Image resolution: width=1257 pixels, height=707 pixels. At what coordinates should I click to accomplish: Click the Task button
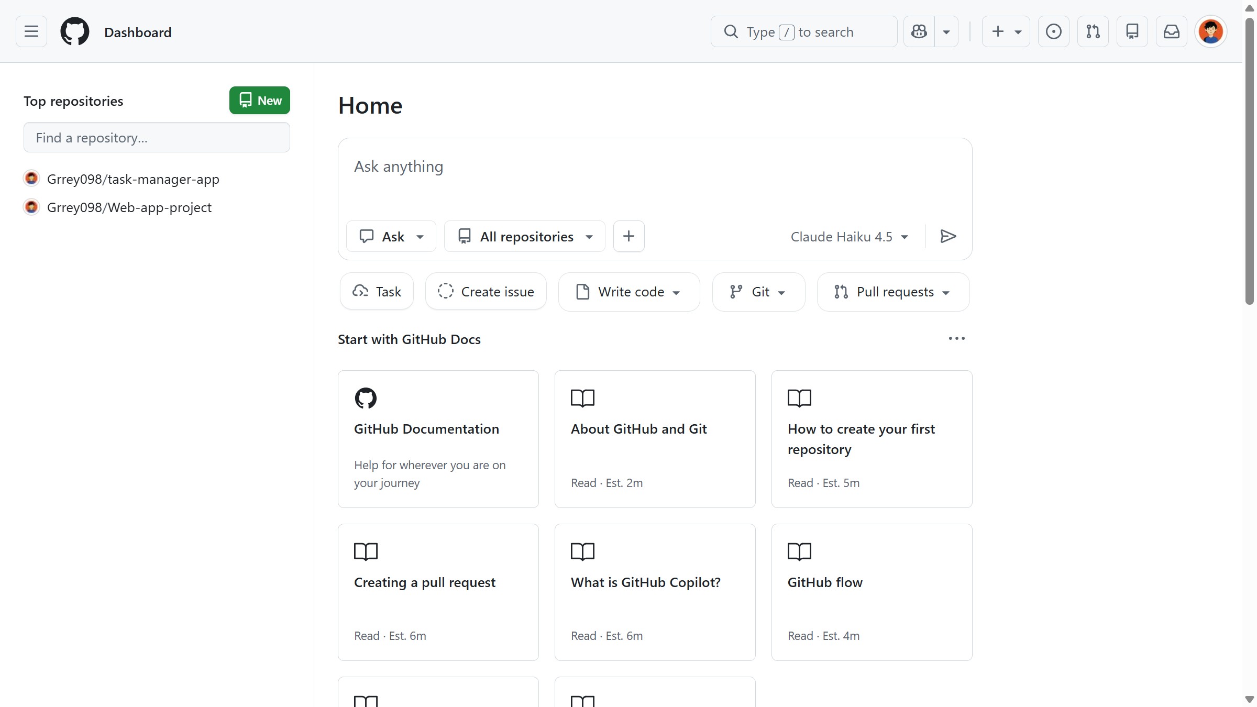click(x=377, y=291)
